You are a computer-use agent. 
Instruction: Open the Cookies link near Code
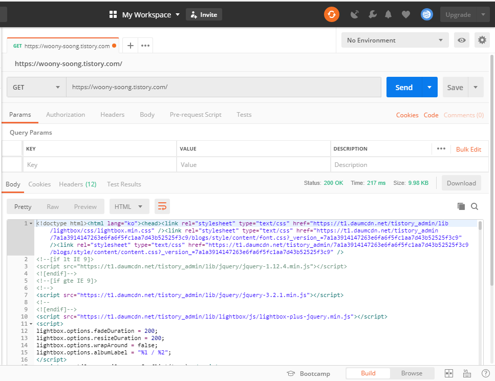(407, 115)
